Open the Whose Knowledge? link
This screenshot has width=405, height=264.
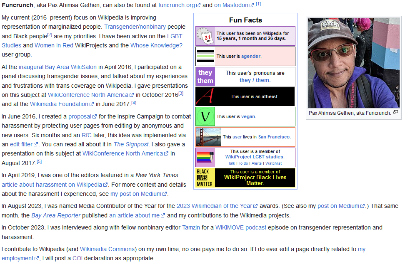click(156, 45)
